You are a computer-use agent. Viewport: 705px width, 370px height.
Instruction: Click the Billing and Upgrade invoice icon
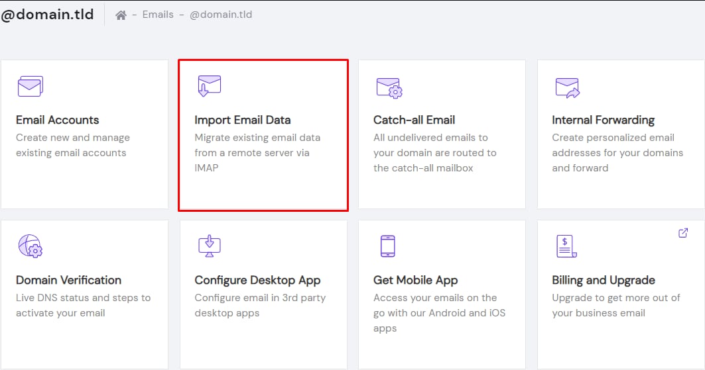pyautogui.click(x=566, y=246)
